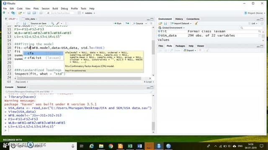Open the Viewer tab
268x150 pixels.
pyautogui.click(x=201, y=46)
